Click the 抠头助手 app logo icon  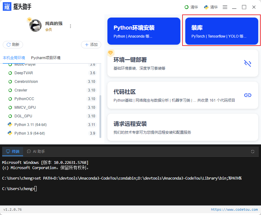6,6
